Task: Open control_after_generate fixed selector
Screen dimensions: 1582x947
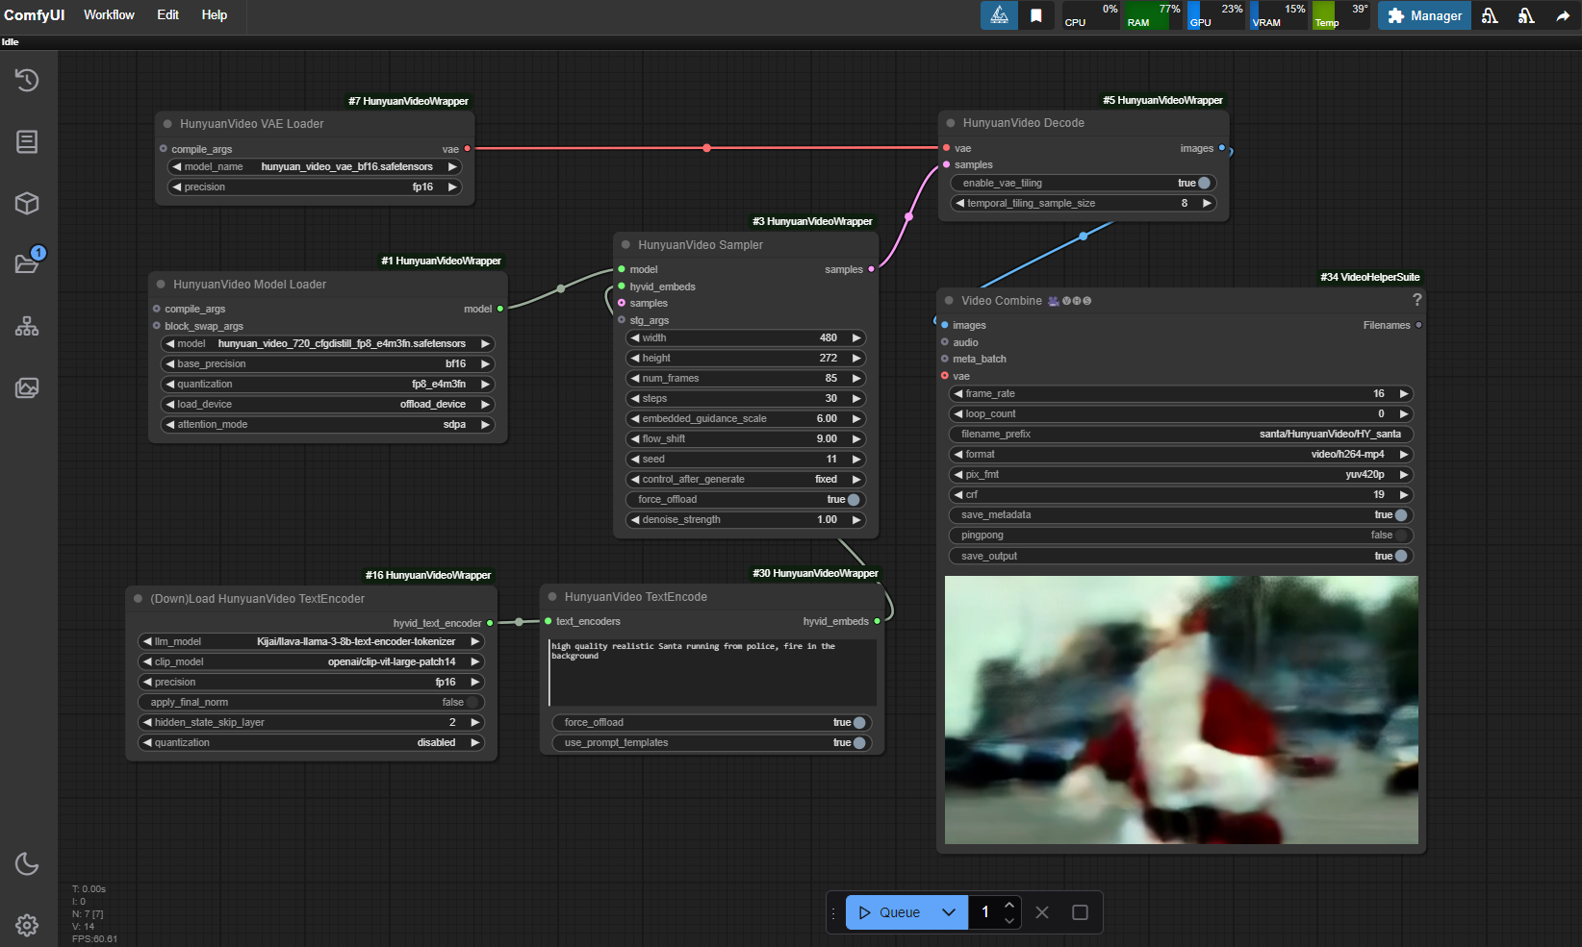Action: click(746, 479)
